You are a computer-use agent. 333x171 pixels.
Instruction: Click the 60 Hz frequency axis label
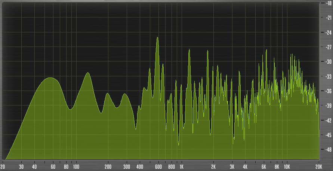53,166
